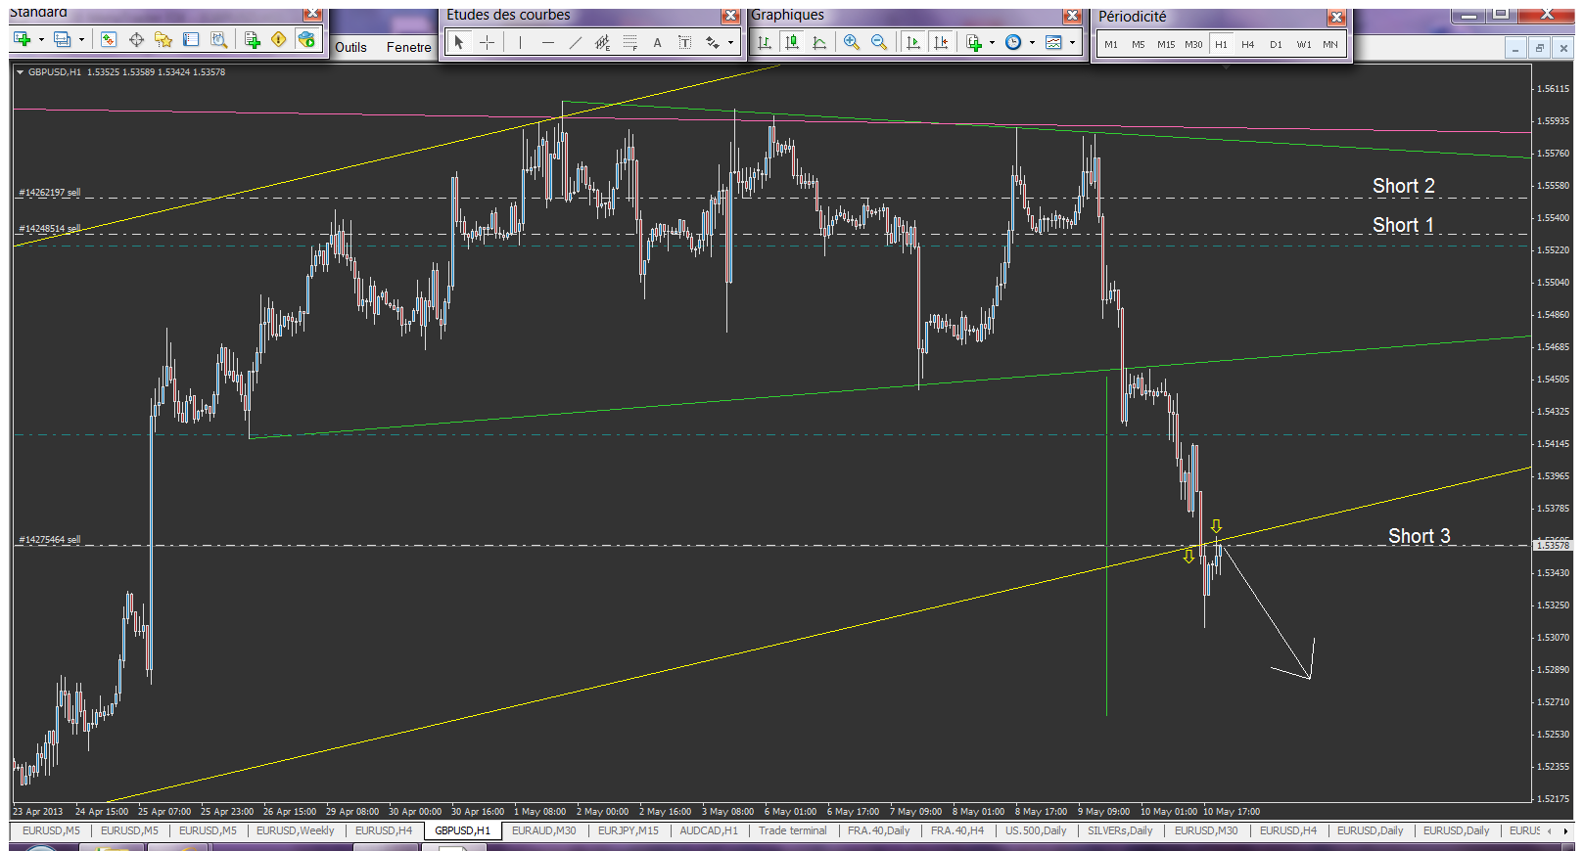Click the zoom out magnifier icon
This screenshot has height=851, width=1584.
pos(878,42)
